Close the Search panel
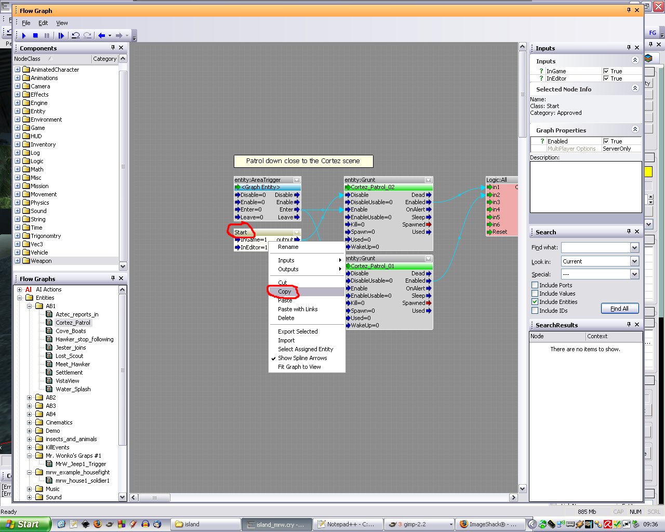The height and width of the screenshot is (532, 665). click(637, 232)
